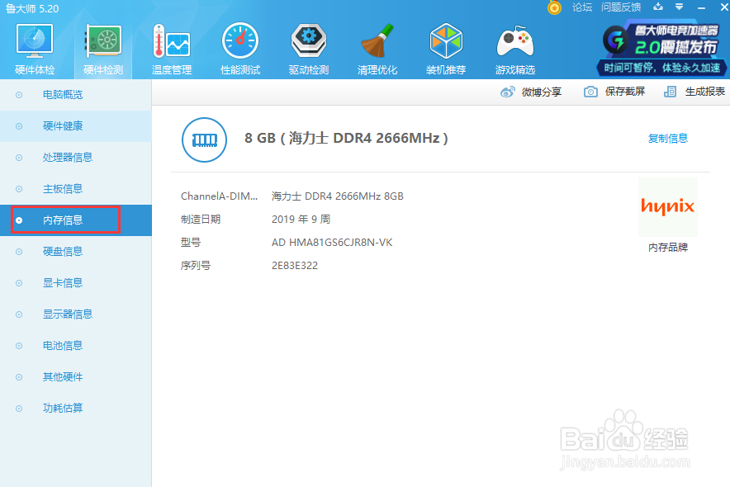Open 游戏精选 gamepad icon

[515, 49]
